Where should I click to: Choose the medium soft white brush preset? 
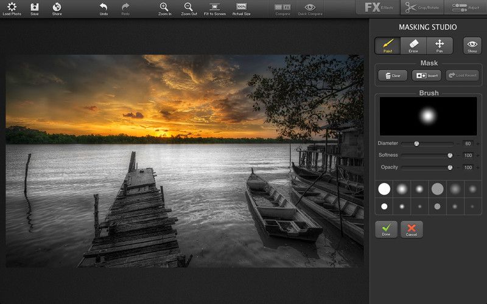click(x=419, y=189)
